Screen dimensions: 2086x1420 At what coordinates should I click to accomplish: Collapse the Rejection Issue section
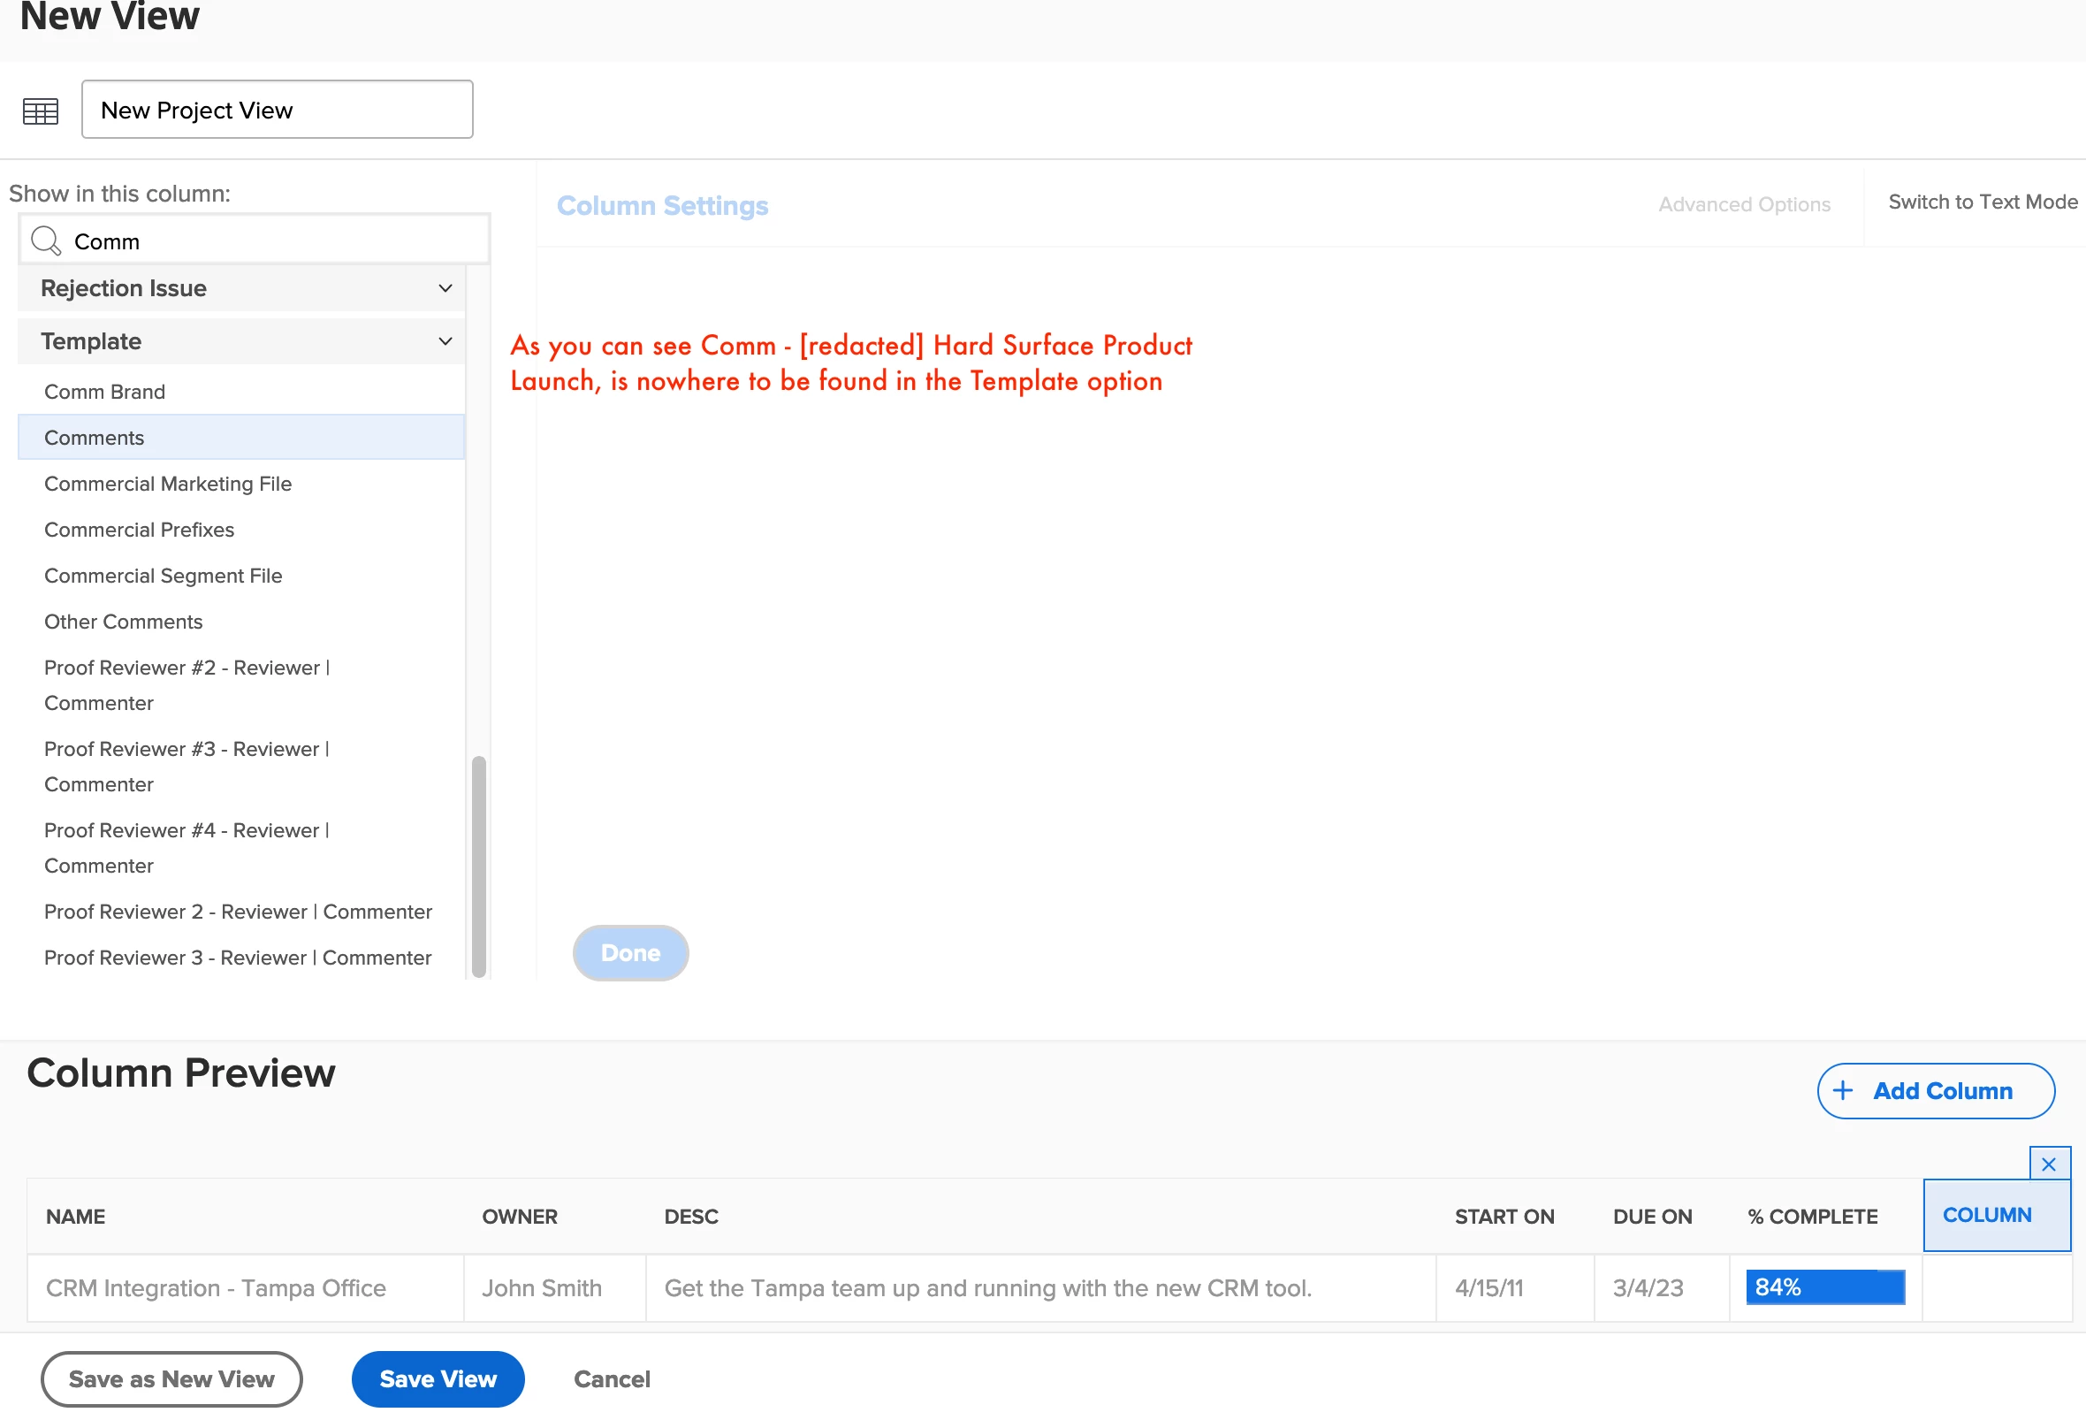[x=445, y=288]
